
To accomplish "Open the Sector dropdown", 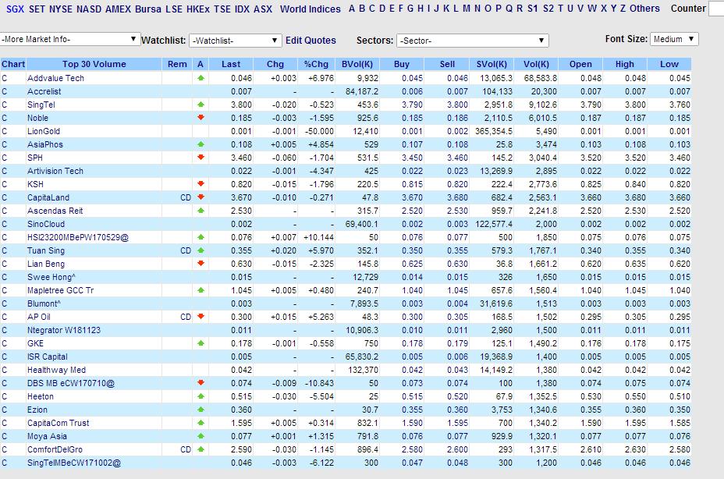I will click(x=472, y=41).
